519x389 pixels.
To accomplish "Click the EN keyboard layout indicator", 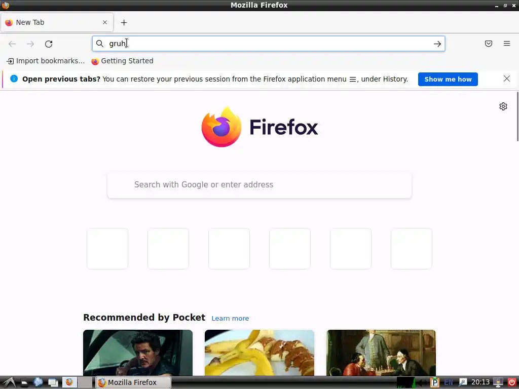I will 449,382.
